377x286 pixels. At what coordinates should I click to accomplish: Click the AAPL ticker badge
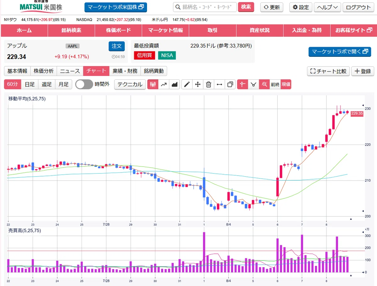coord(73,46)
